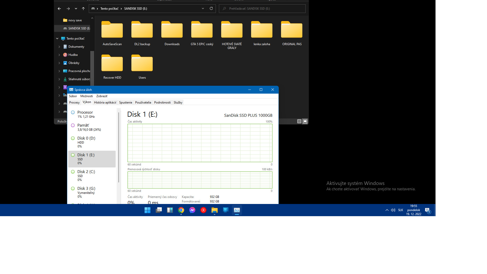This screenshot has width=487, height=274.
Task: Click the Task Manager sidebar scrollbar
Action: coord(118,147)
